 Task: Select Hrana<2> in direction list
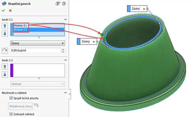[39, 30]
